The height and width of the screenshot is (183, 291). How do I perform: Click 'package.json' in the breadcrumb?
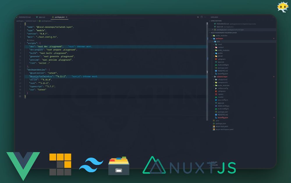47,21
